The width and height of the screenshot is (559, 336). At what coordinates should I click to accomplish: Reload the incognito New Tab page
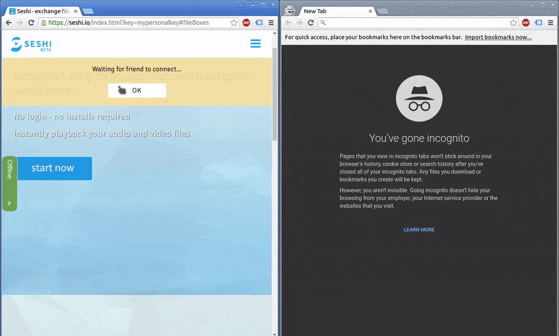click(x=311, y=23)
